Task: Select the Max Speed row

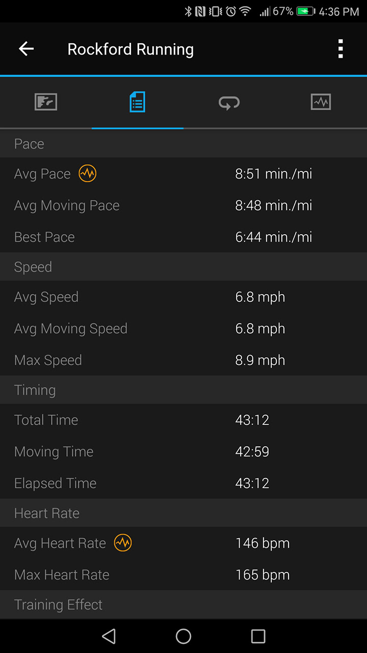Action: click(183, 360)
